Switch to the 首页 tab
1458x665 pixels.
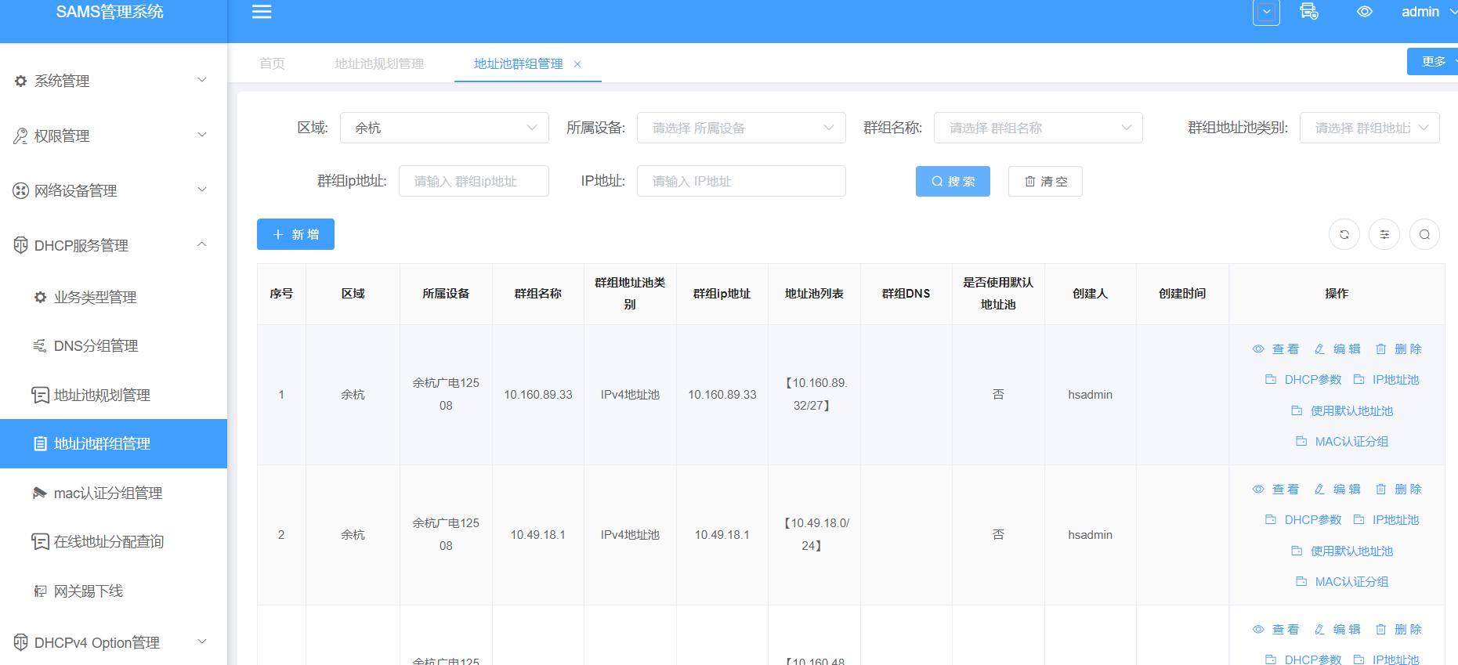click(272, 63)
